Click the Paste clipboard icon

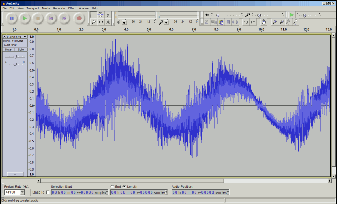pos(221,22)
